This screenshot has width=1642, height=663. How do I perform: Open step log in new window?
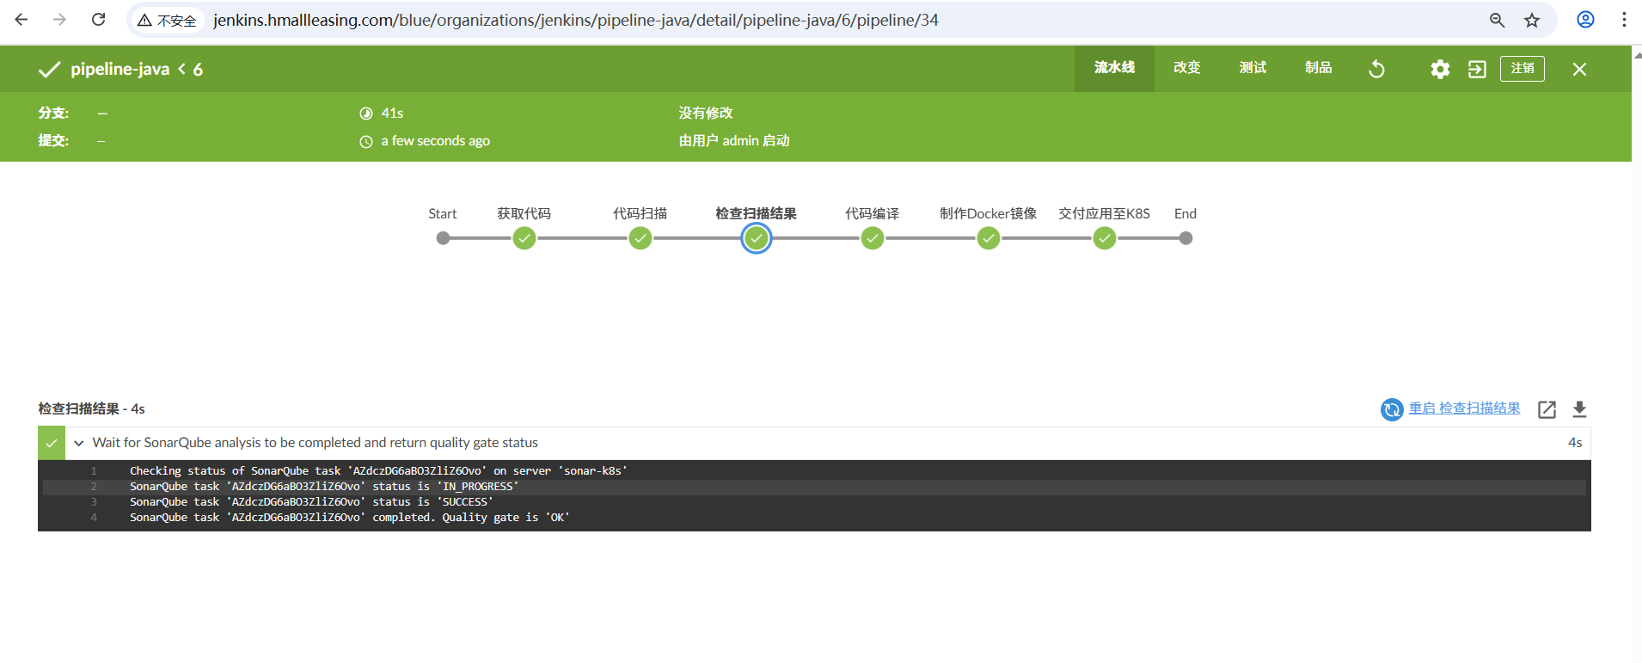[x=1547, y=409]
